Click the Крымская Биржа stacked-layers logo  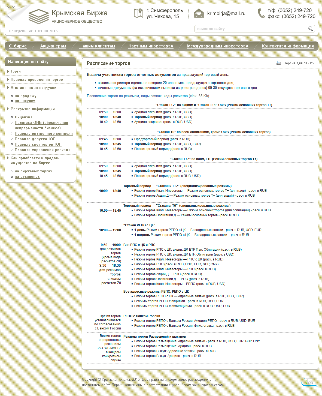click(38, 16)
